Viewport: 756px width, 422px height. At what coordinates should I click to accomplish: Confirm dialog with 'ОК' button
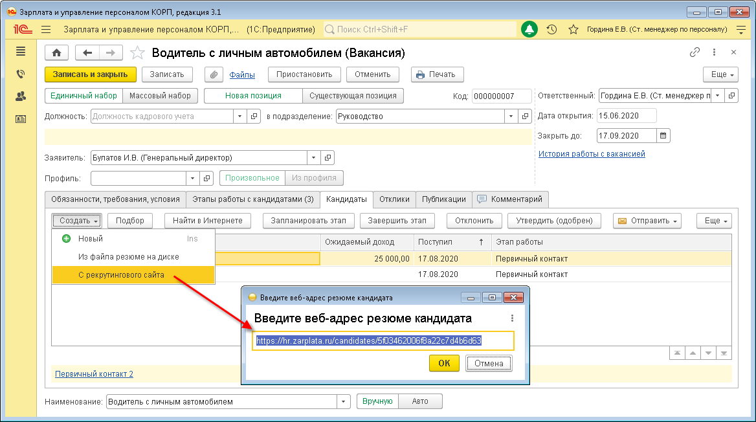pos(444,363)
